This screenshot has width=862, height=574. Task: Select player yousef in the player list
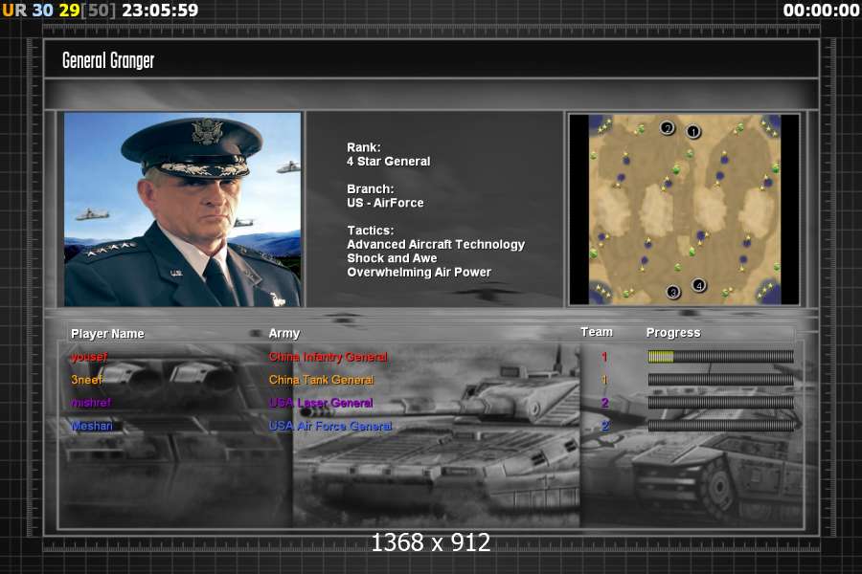89,357
